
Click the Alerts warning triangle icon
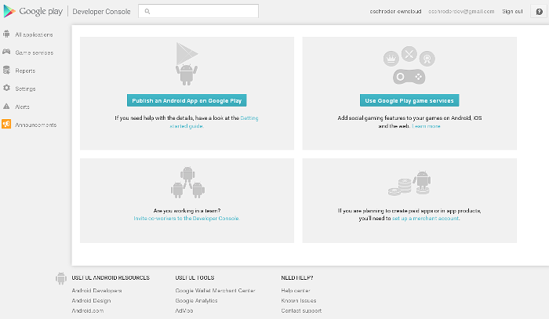(6, 107)
